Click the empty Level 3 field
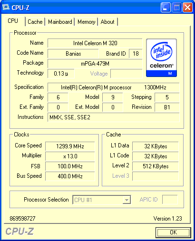The image size is (195, 241). click(x=156, y=176)
